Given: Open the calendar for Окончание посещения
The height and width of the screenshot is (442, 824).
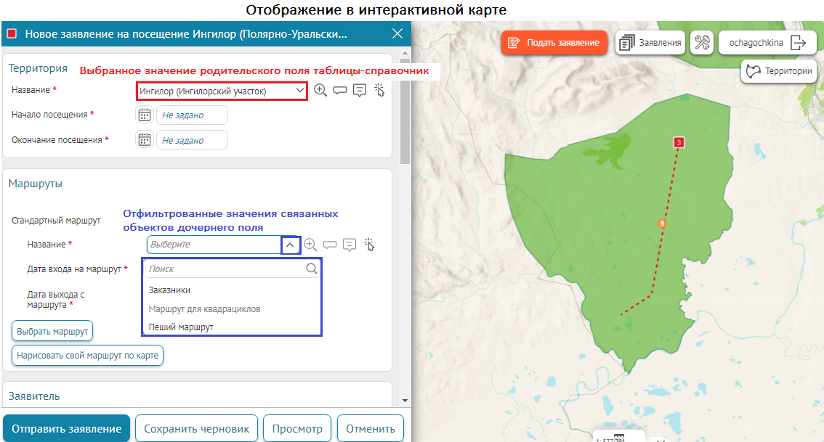Looking at the screenshot, I should tap(145, 140).
